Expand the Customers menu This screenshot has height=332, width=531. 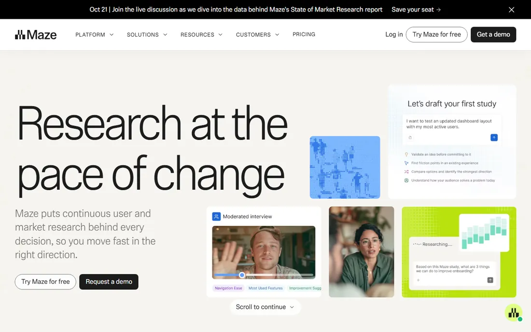[257, 35]
